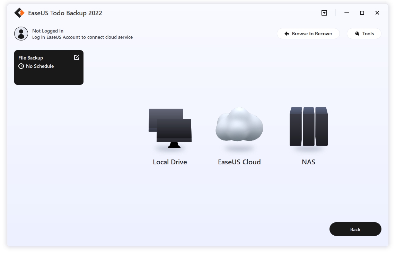Image resolution: width=396 pixels, height=255 pixels.
Task: Edit the File Backup task via pencil icon
Action: 77,57
